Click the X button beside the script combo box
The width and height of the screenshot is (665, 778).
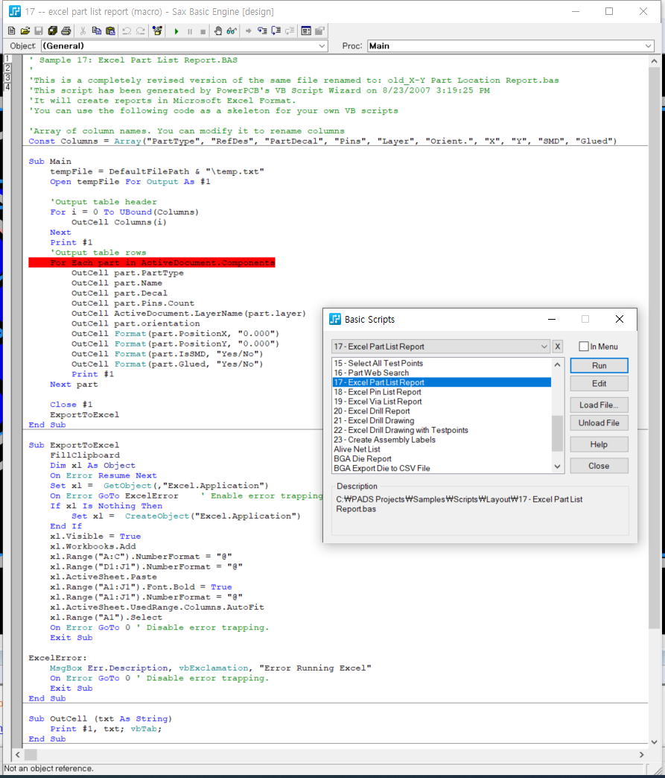(558, 347)
